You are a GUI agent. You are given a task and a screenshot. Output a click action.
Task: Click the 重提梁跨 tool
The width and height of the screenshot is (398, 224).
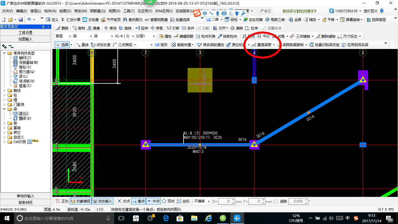point(262,45)
